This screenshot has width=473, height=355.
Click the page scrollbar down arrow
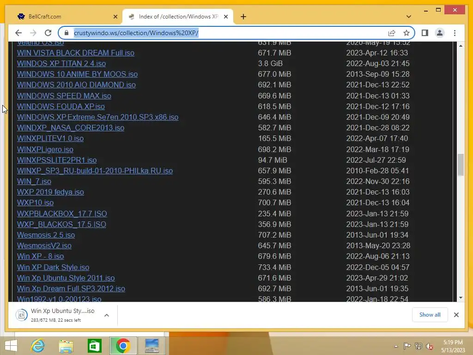(461, 298)
